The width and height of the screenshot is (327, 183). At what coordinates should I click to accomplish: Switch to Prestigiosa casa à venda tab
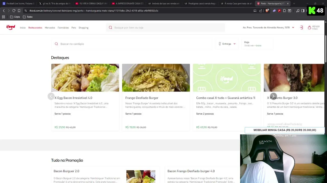(x=200, y=4)
